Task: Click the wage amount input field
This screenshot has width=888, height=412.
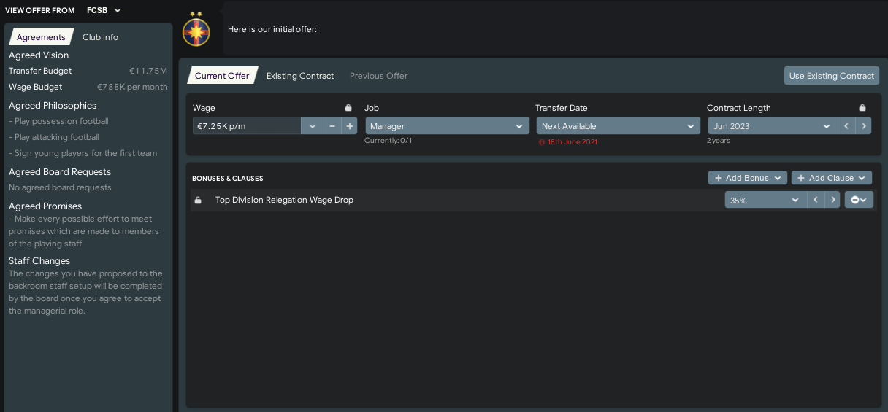Action: [x=247, y=126]
